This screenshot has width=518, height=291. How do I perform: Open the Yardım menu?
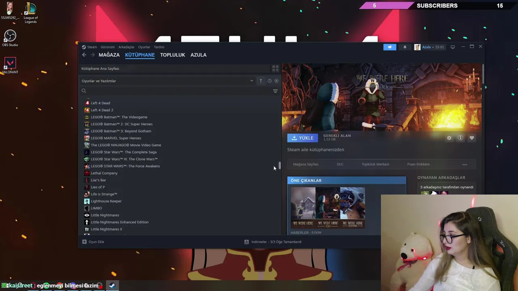159,47
